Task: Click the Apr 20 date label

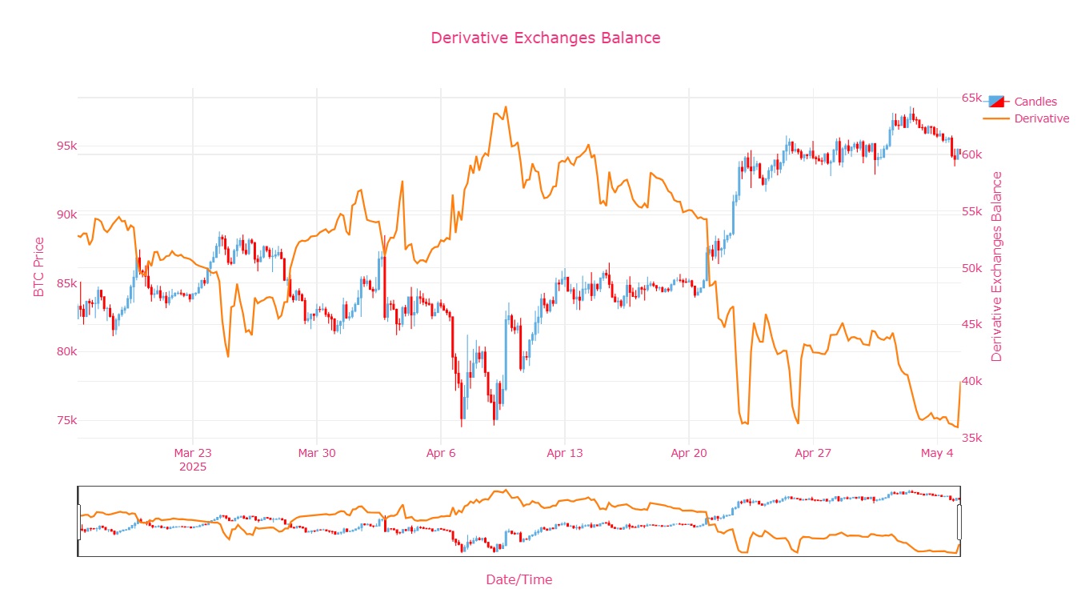Action: tap(689, 453)
